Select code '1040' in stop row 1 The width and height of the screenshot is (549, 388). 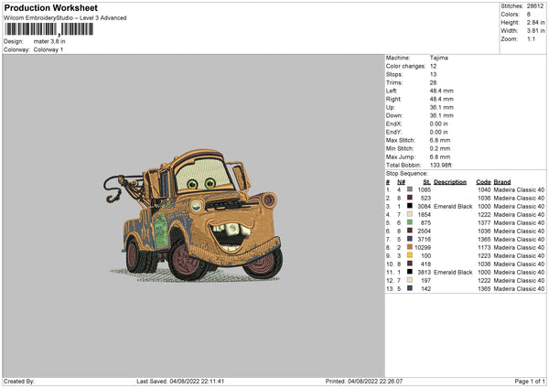[484, 189]
